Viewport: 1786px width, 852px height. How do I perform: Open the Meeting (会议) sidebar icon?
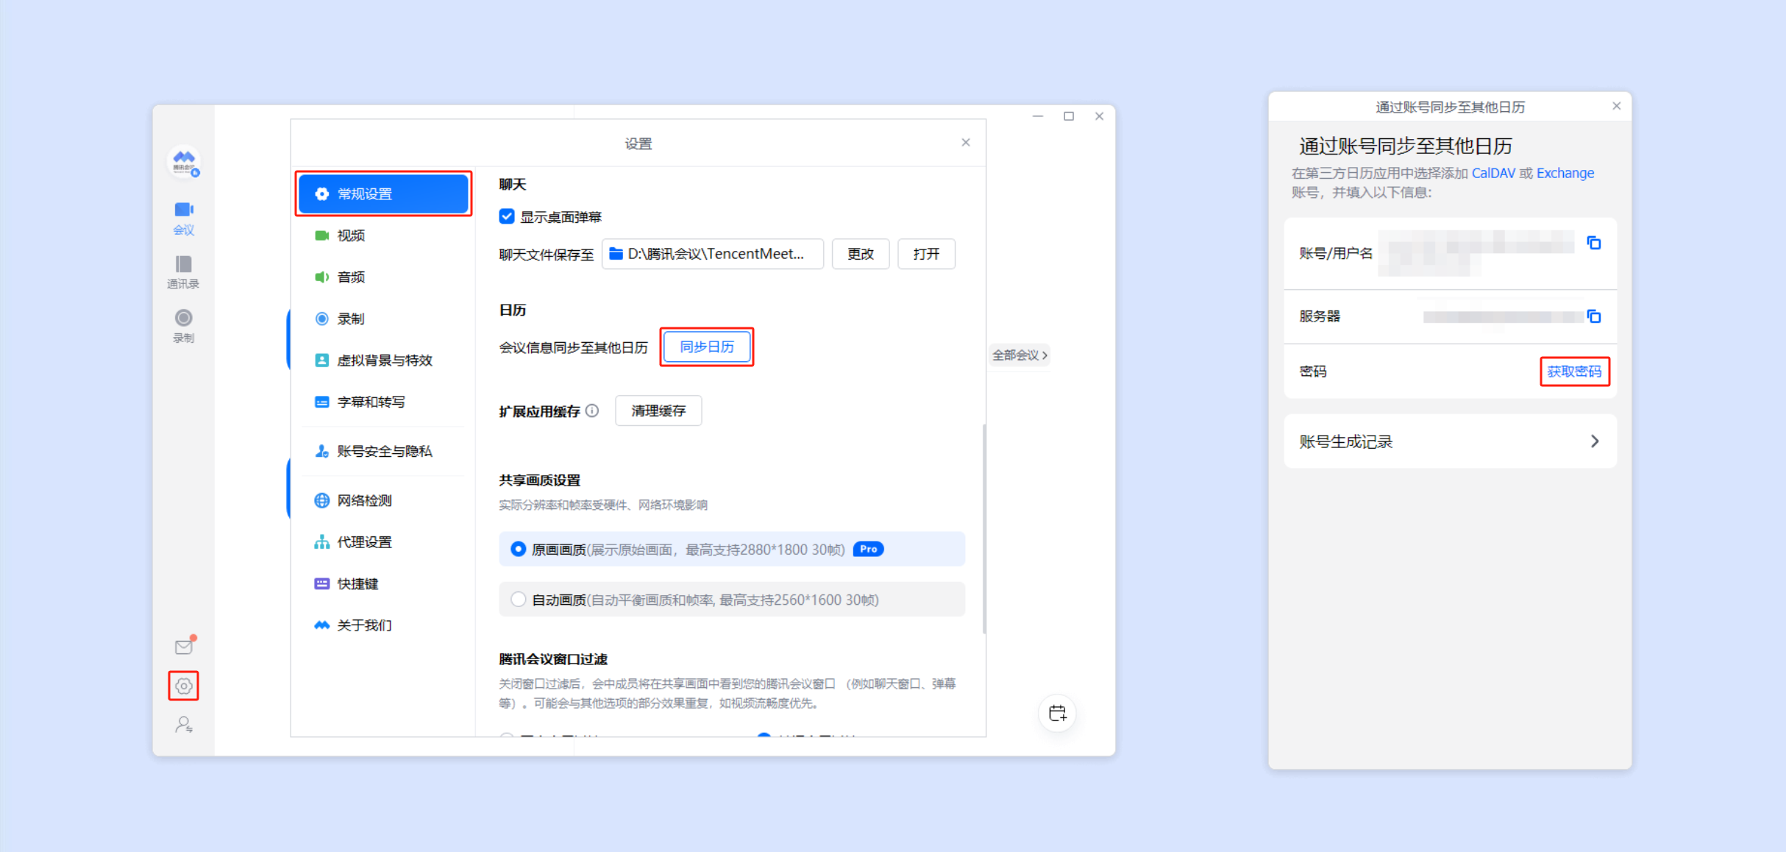[x=183, y=218]
